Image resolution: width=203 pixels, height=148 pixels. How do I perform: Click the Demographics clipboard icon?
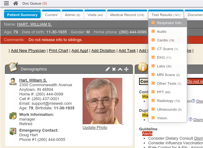click(x=13, y=67)
